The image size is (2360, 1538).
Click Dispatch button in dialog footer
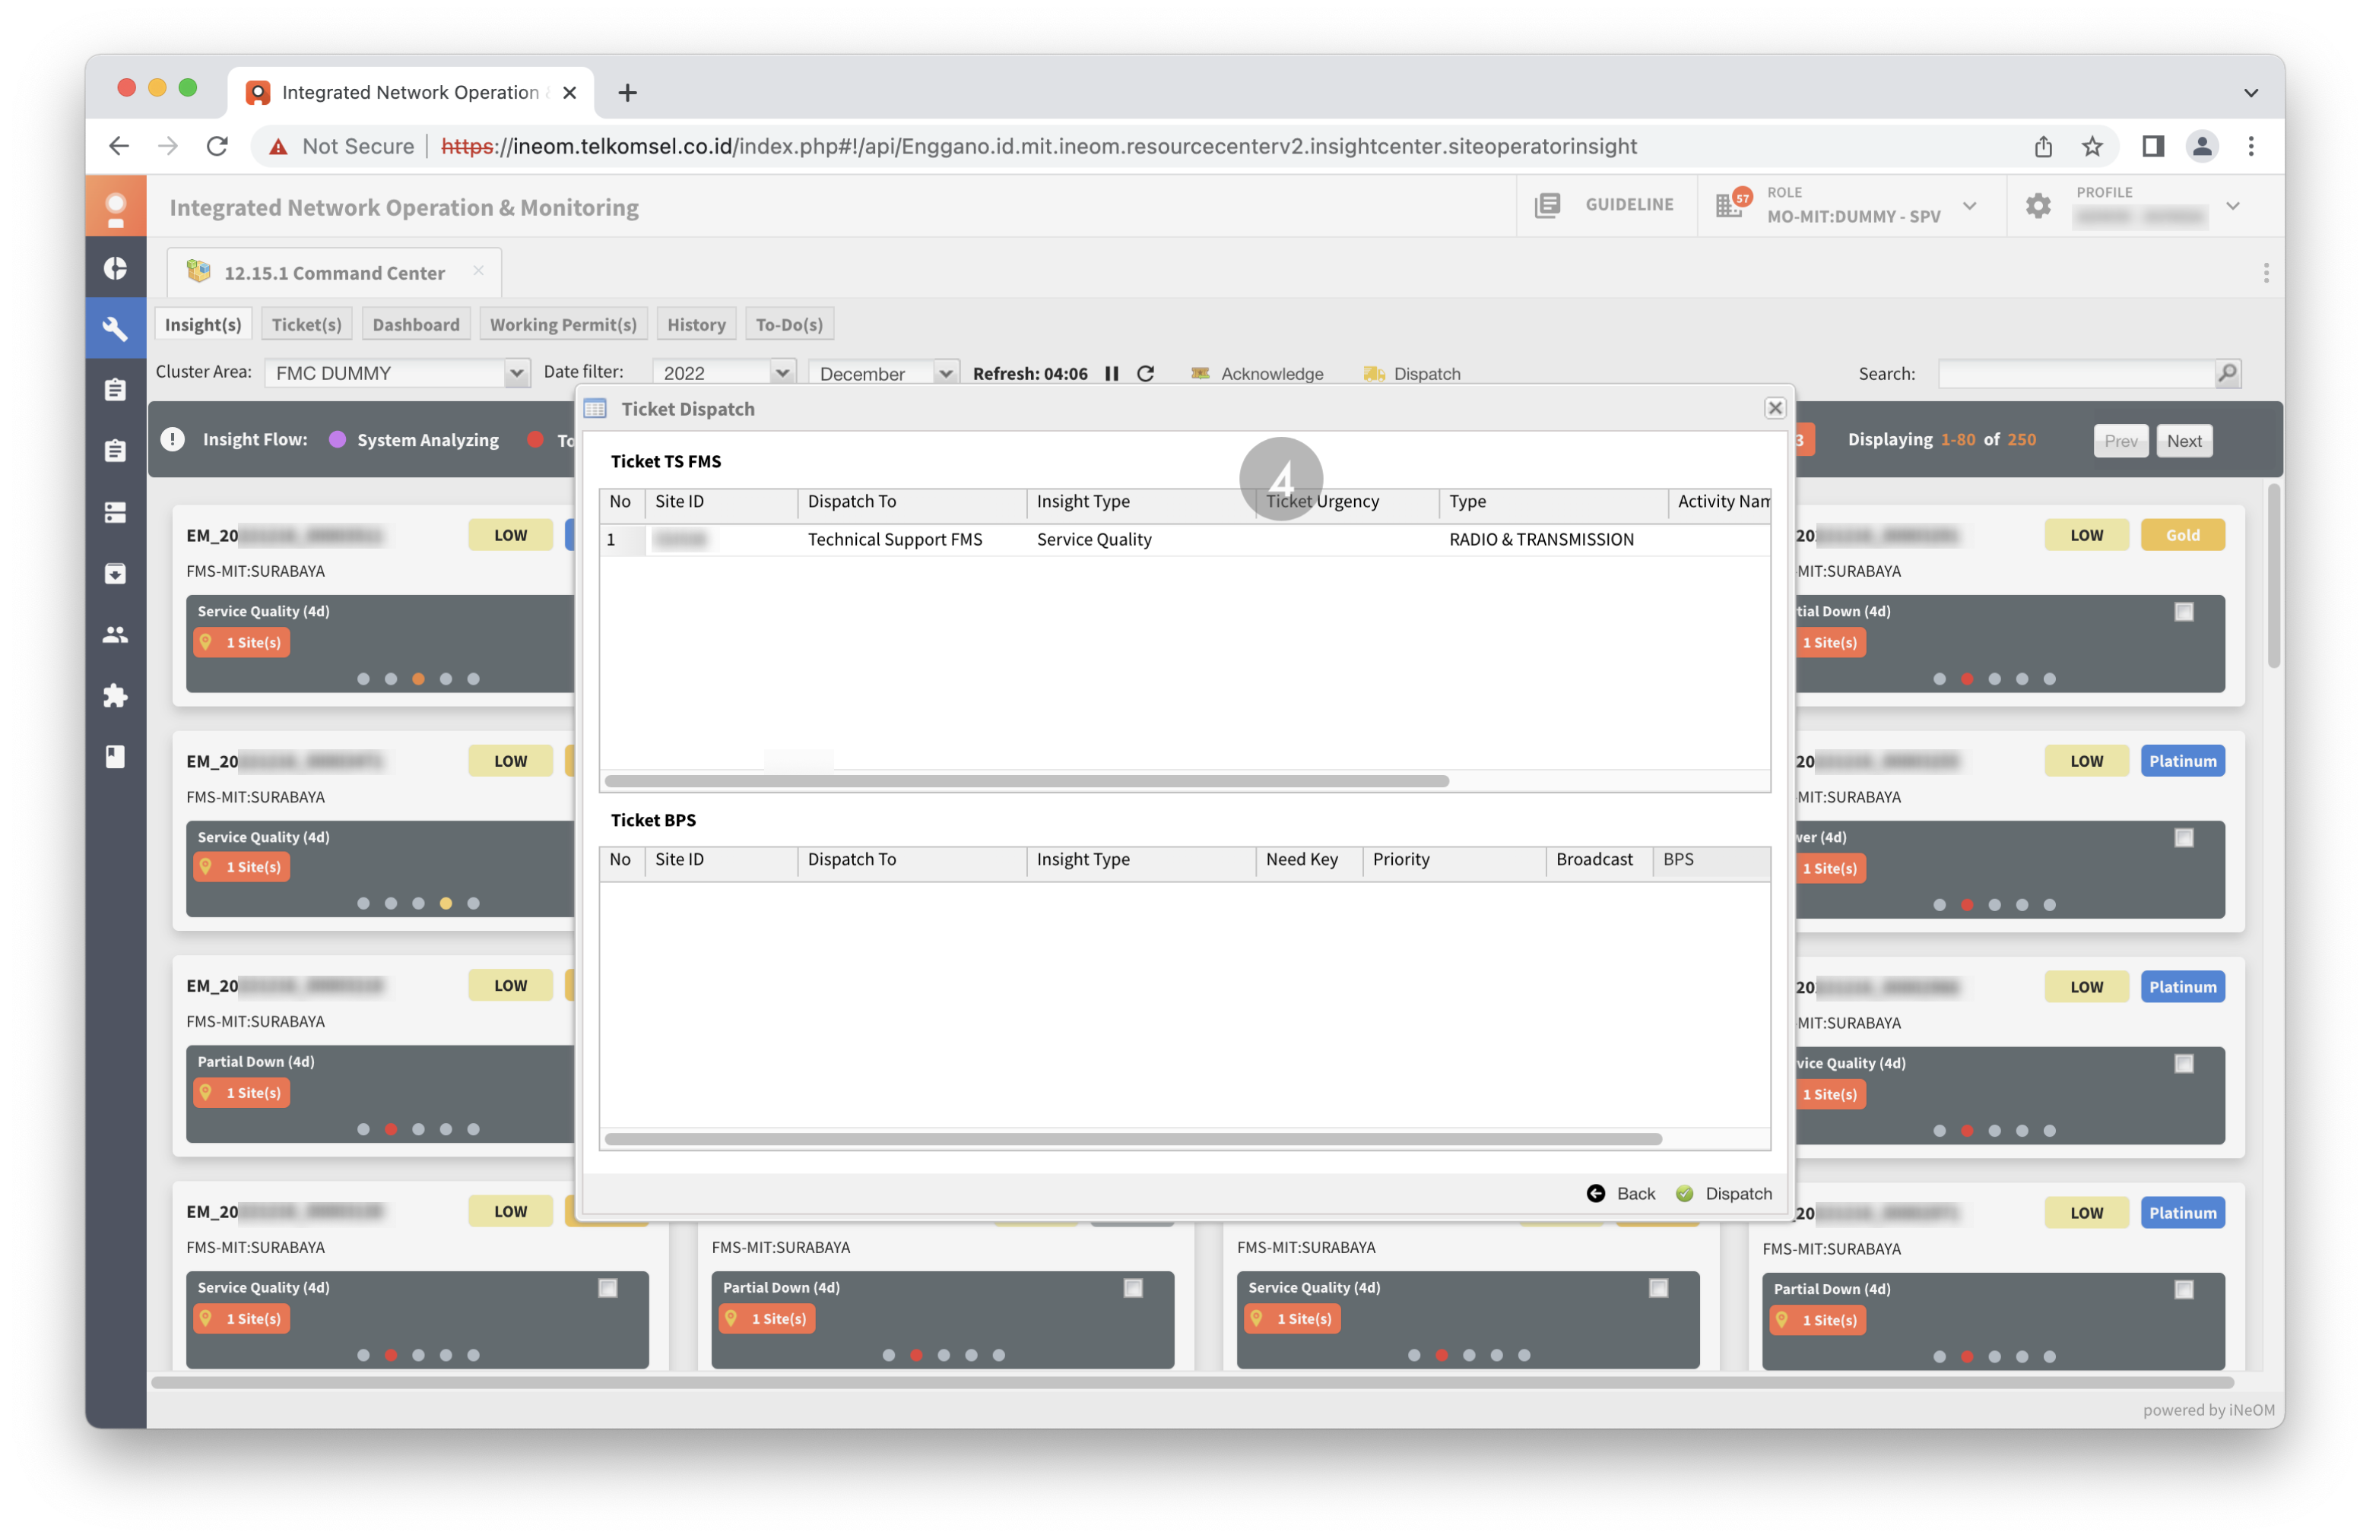[x=1724, y=1193]
